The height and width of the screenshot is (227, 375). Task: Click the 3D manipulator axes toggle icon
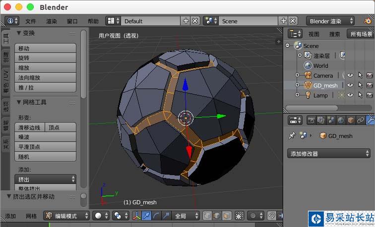coord(137,216)
